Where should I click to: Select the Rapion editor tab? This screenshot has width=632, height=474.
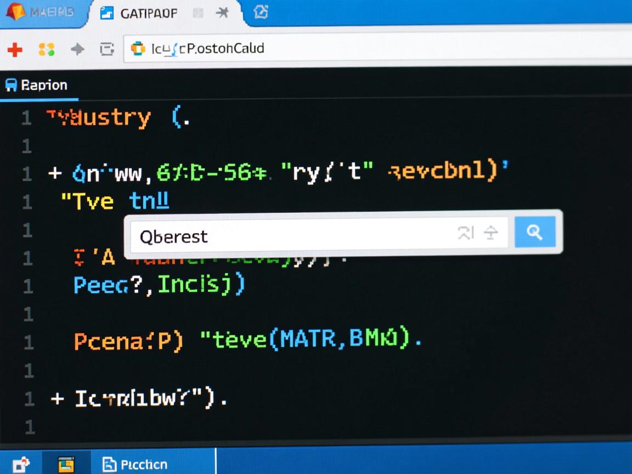(x=37, y=85)
